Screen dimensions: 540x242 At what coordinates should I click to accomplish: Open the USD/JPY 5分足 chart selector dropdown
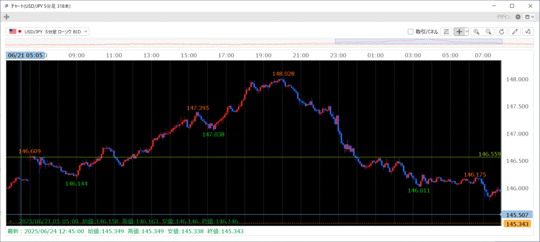pyautogui.click(x=47, y=31)
